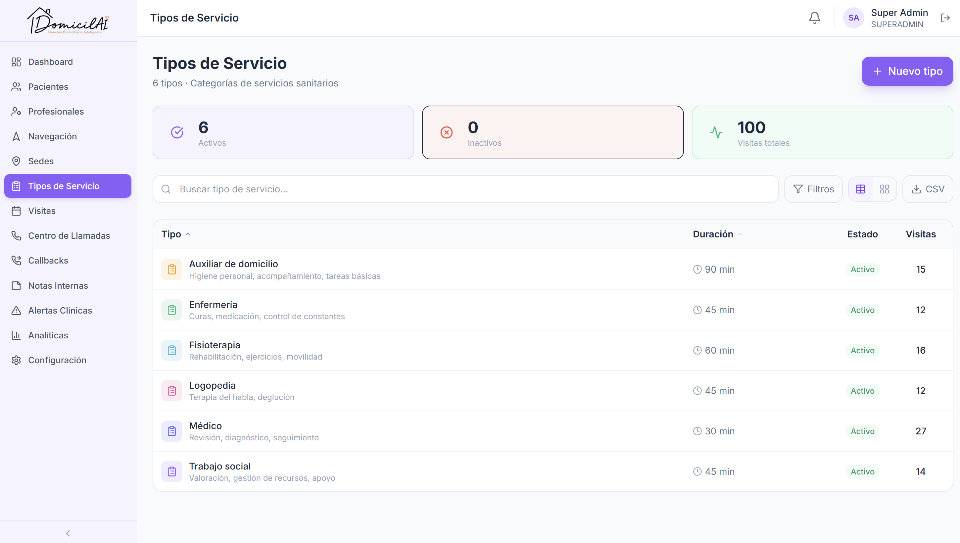Image resolution: width=960 pixels, height=543 pixels.
Task: Click the 60 min duration value
Action: pos(720,350)
